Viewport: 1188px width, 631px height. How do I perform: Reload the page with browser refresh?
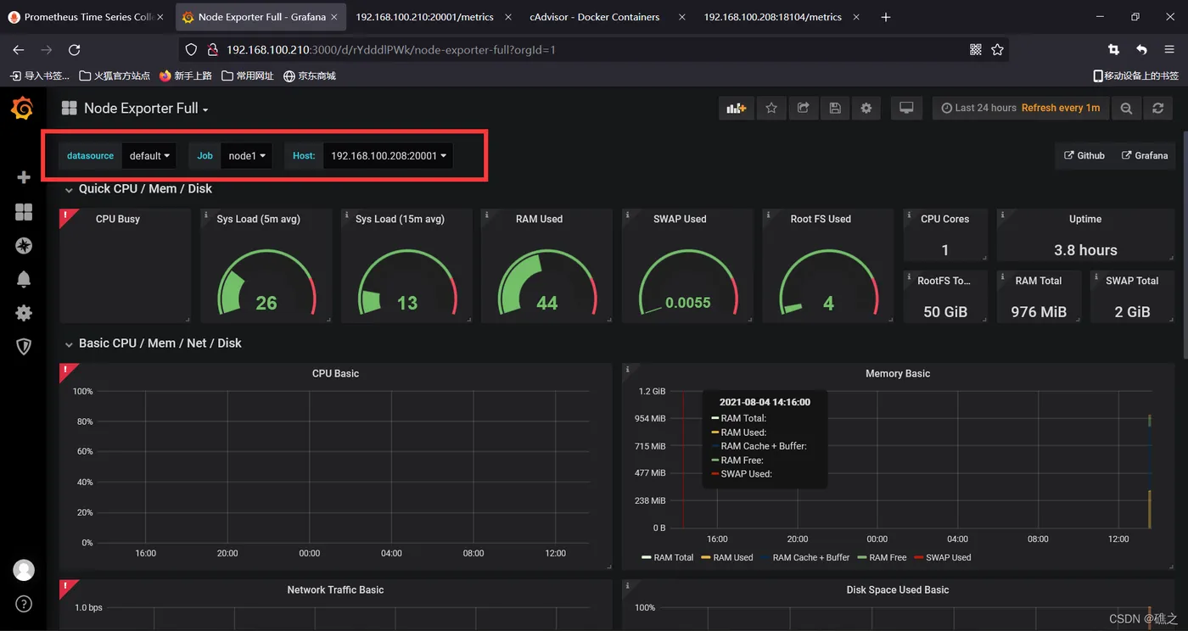click(75, 50)
